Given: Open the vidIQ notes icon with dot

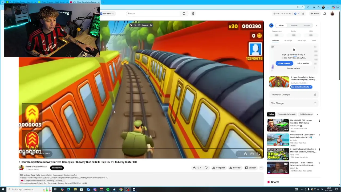Looking at the screenshot, I should pyautogui.click(x=299, y=14).
